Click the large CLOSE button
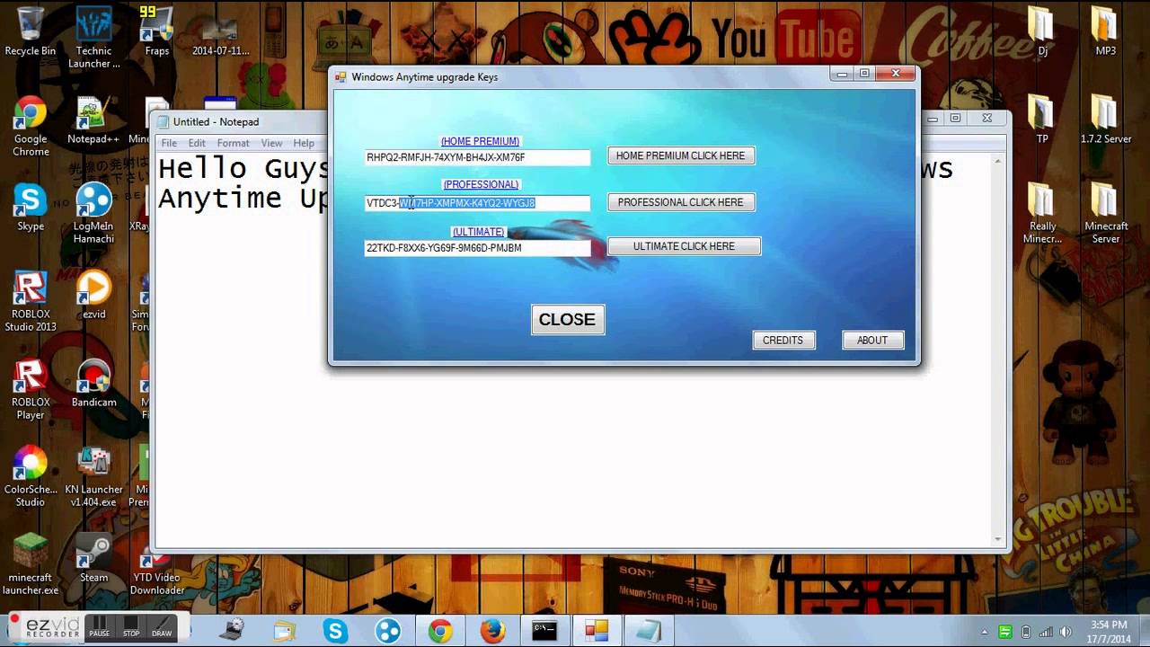Image resolution: width=1150 pixels, height=647 pixels. pos(568,319)
